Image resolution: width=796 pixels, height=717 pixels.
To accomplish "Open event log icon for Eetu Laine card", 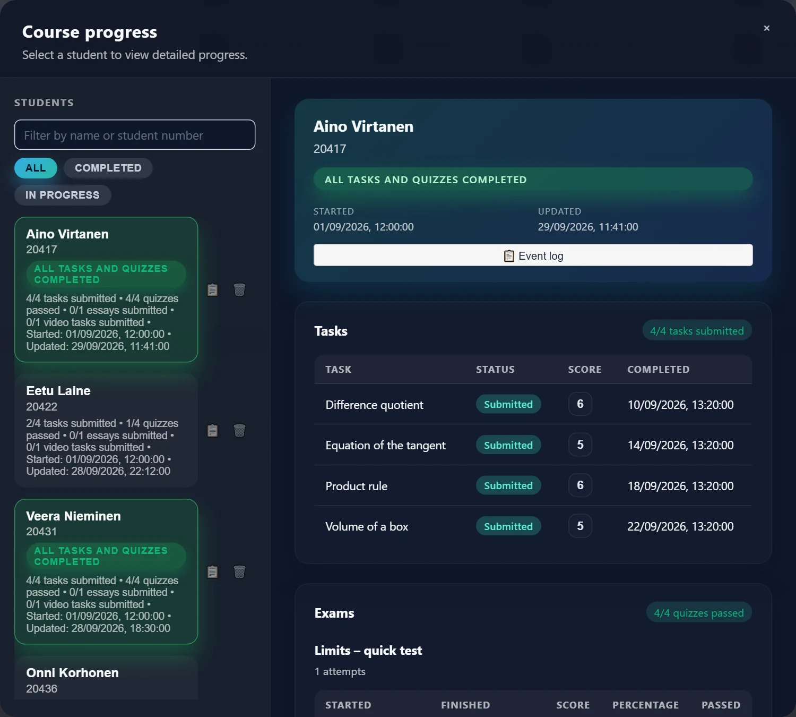I will (212, 430).
